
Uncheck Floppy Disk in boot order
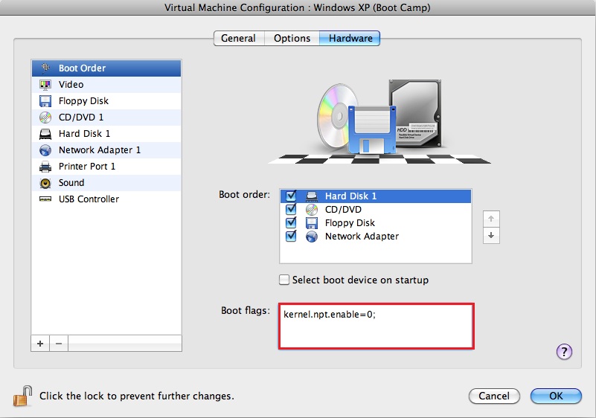(x=291, y=222)
